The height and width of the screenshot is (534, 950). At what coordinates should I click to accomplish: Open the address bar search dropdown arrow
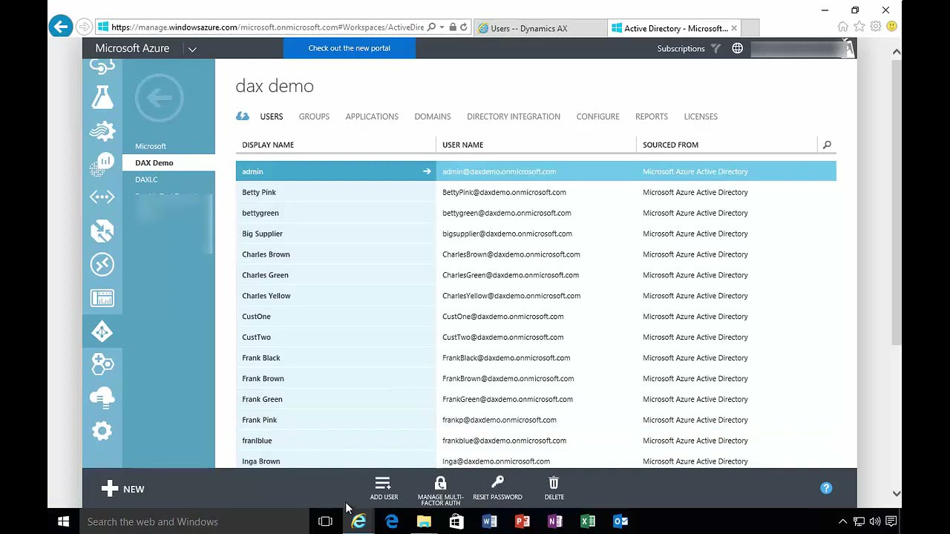click(x=442, y=27)
